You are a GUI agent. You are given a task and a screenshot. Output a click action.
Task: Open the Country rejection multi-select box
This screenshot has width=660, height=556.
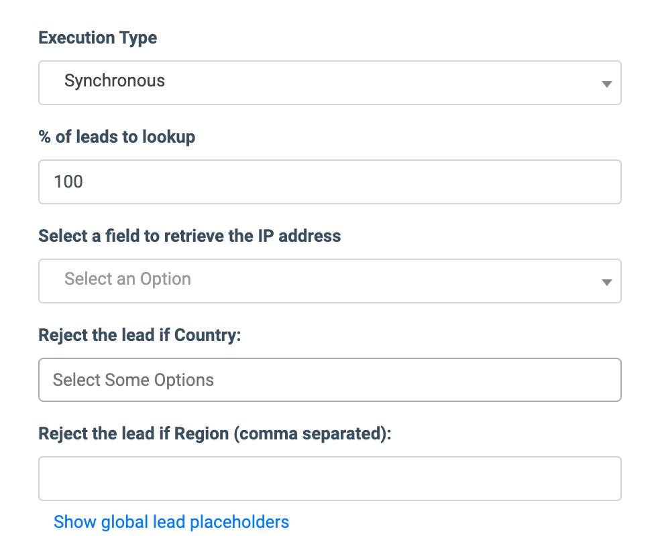coord(329,380)
